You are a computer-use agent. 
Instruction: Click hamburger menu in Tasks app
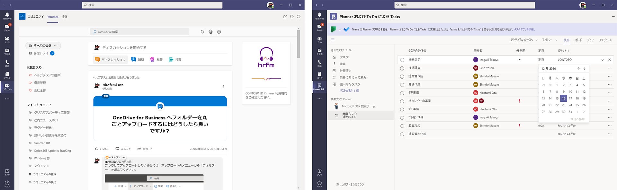coord(333,40)
